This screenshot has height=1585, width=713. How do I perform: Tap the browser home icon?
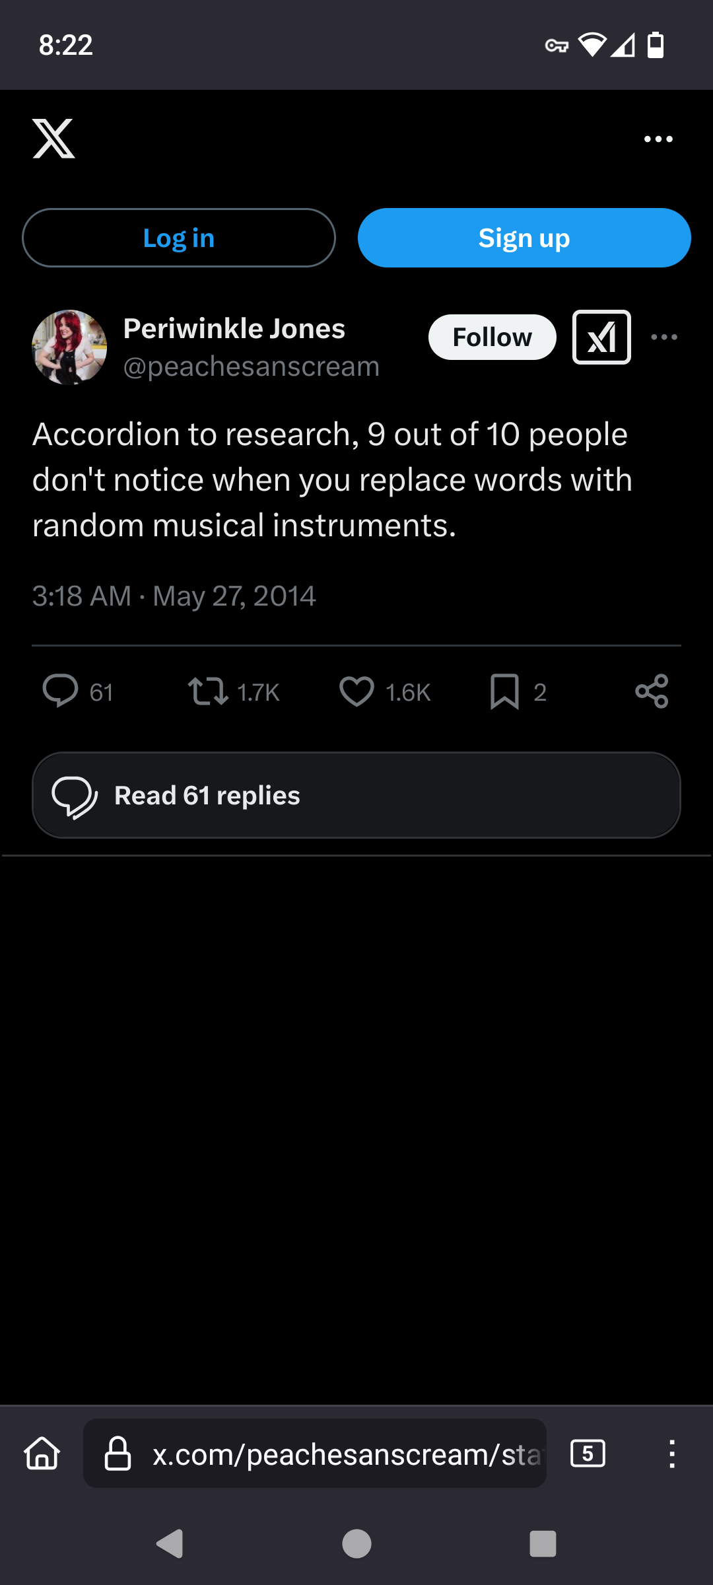[42, 1454]
